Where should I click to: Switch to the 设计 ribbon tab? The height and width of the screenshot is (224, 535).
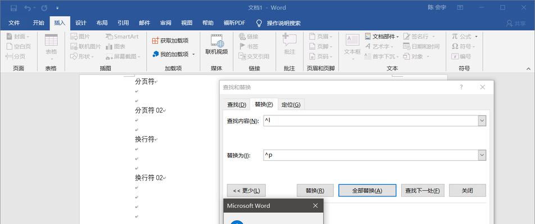[x=80, y=23]
